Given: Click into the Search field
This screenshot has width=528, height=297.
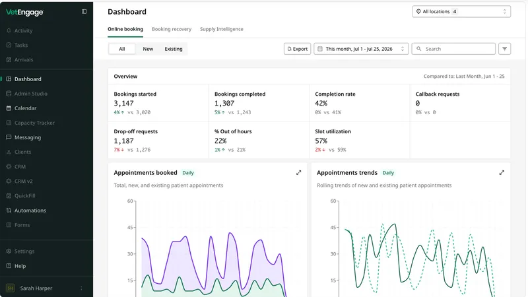Looking at the screenshot, I should 453,49.
